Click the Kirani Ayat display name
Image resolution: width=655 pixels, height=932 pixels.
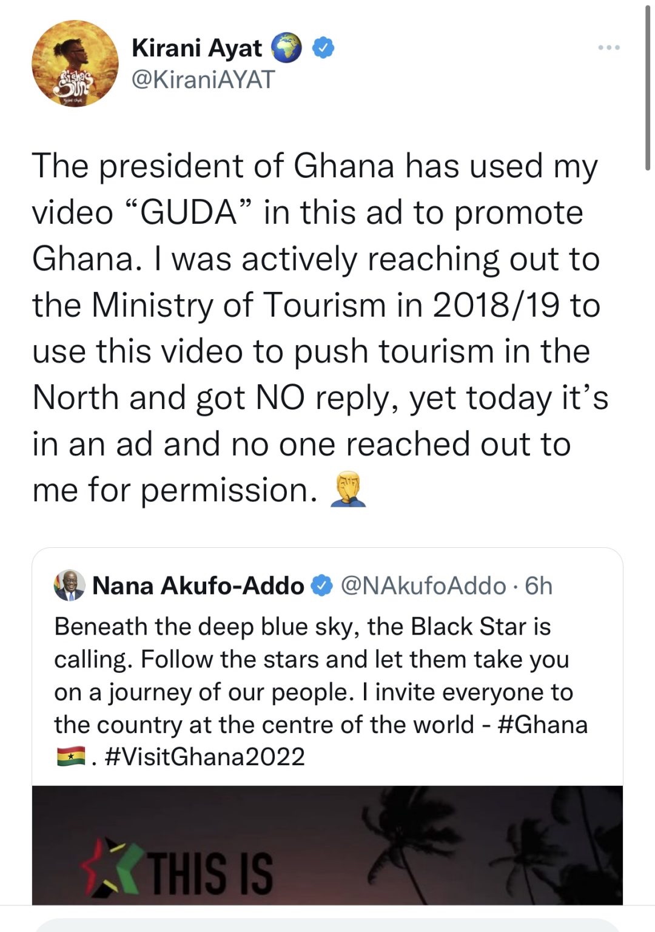coord(196,48)
